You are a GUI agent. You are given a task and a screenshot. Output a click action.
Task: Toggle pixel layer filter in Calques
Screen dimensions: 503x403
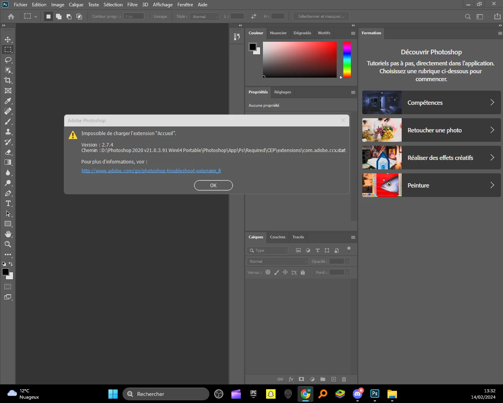point(298,251)
